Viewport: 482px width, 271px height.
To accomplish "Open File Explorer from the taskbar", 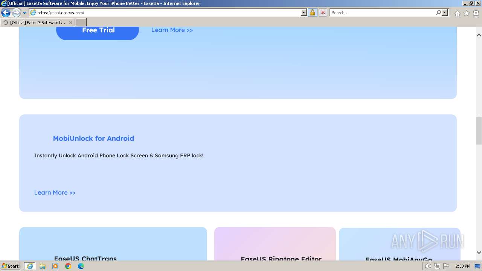I will (x=43, y=266).
